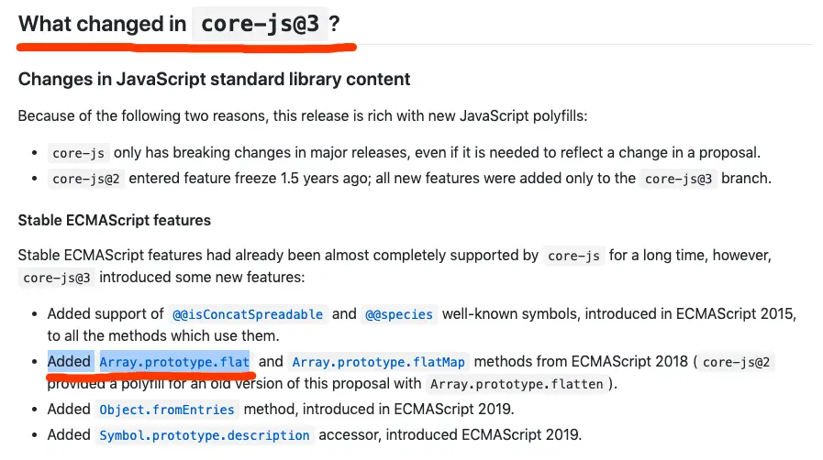Click the core-js@3 code tag before 'branch'

[x=678, y=180]
